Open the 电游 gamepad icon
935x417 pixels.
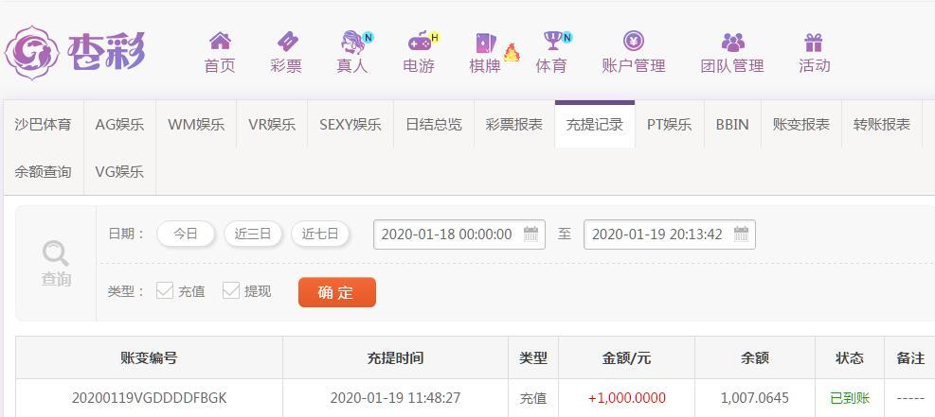click(x=420, y=42)
